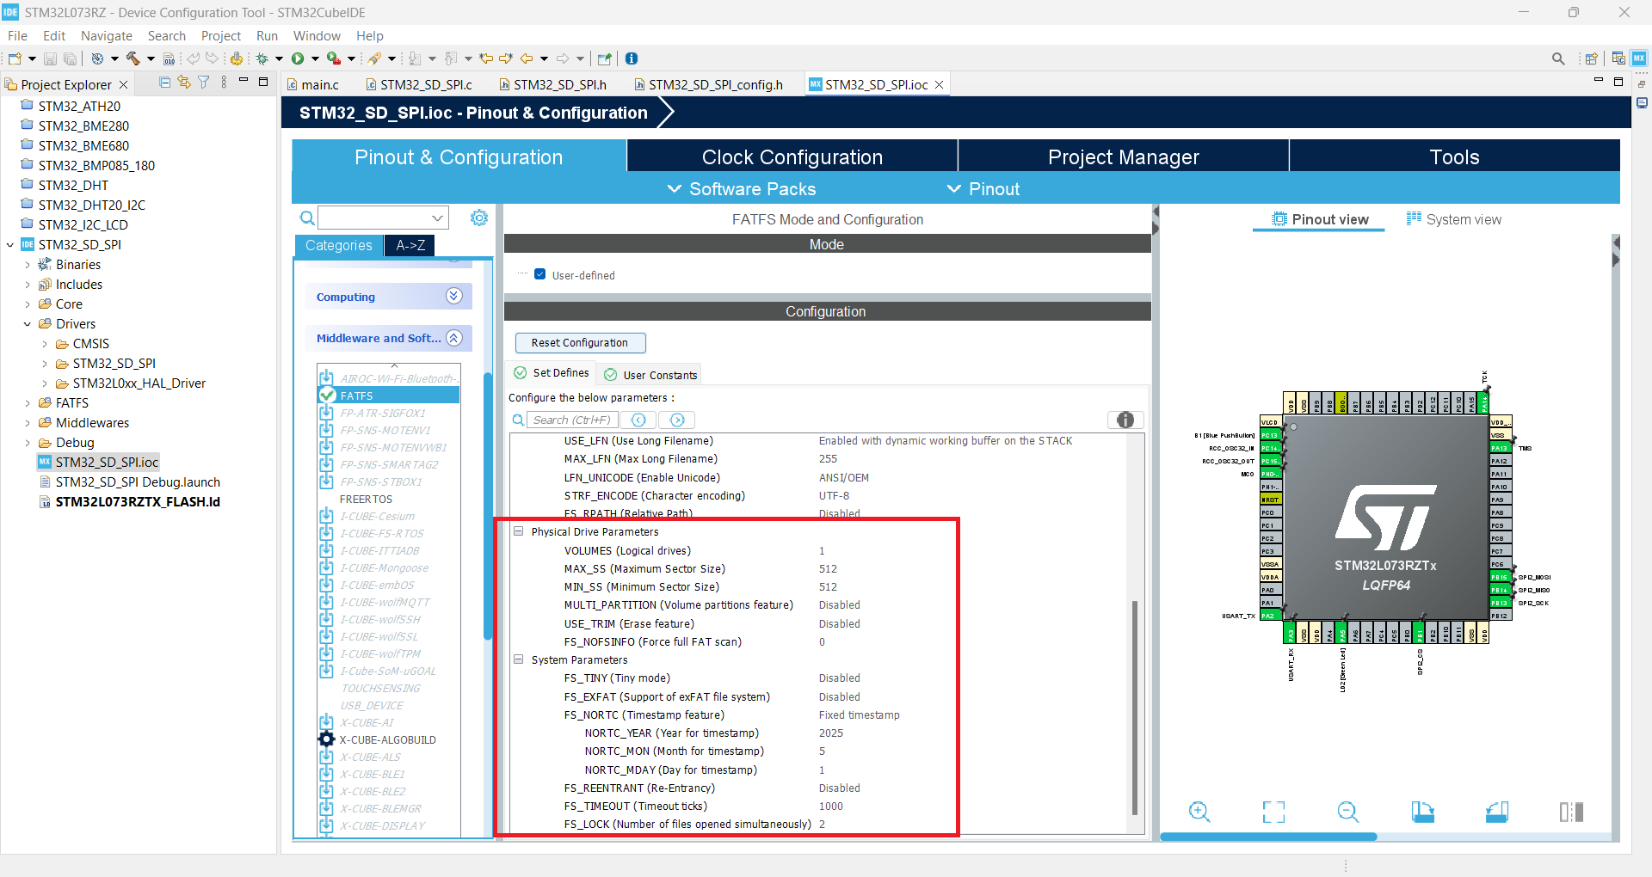Open the Tools tab

pyautogui.click(x=1454, y=157)
